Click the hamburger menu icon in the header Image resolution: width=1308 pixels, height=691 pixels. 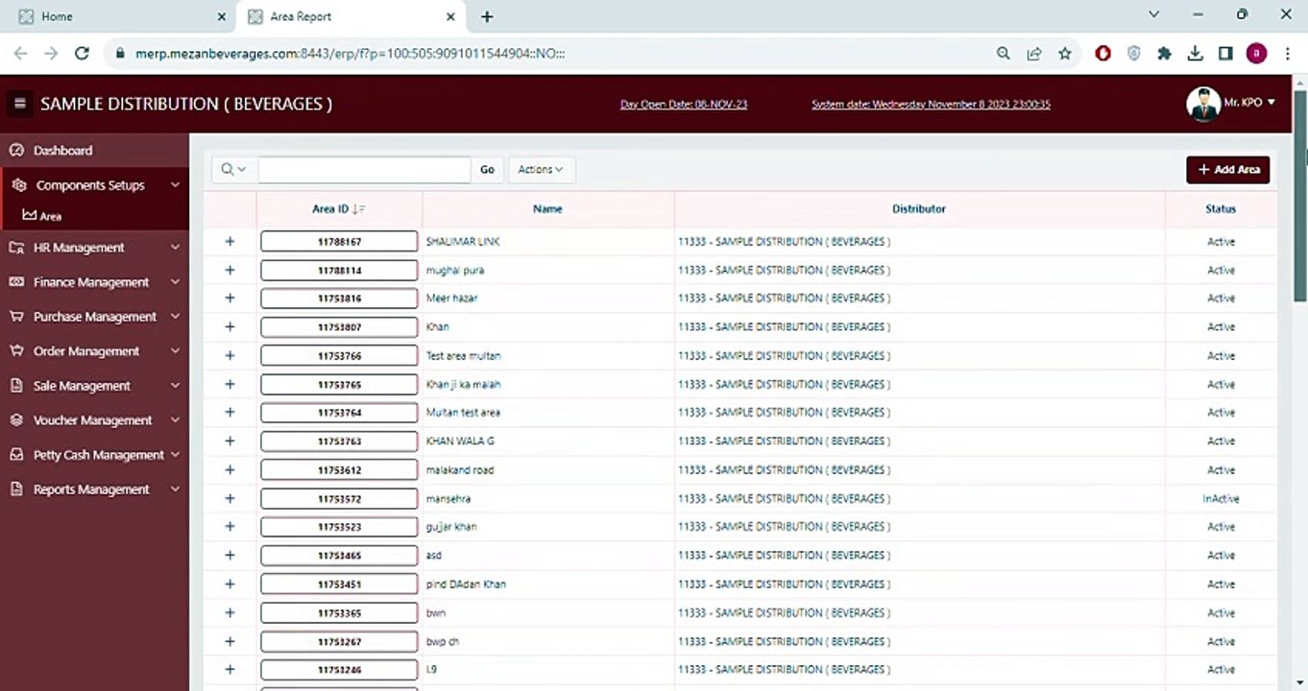(19, 104)
